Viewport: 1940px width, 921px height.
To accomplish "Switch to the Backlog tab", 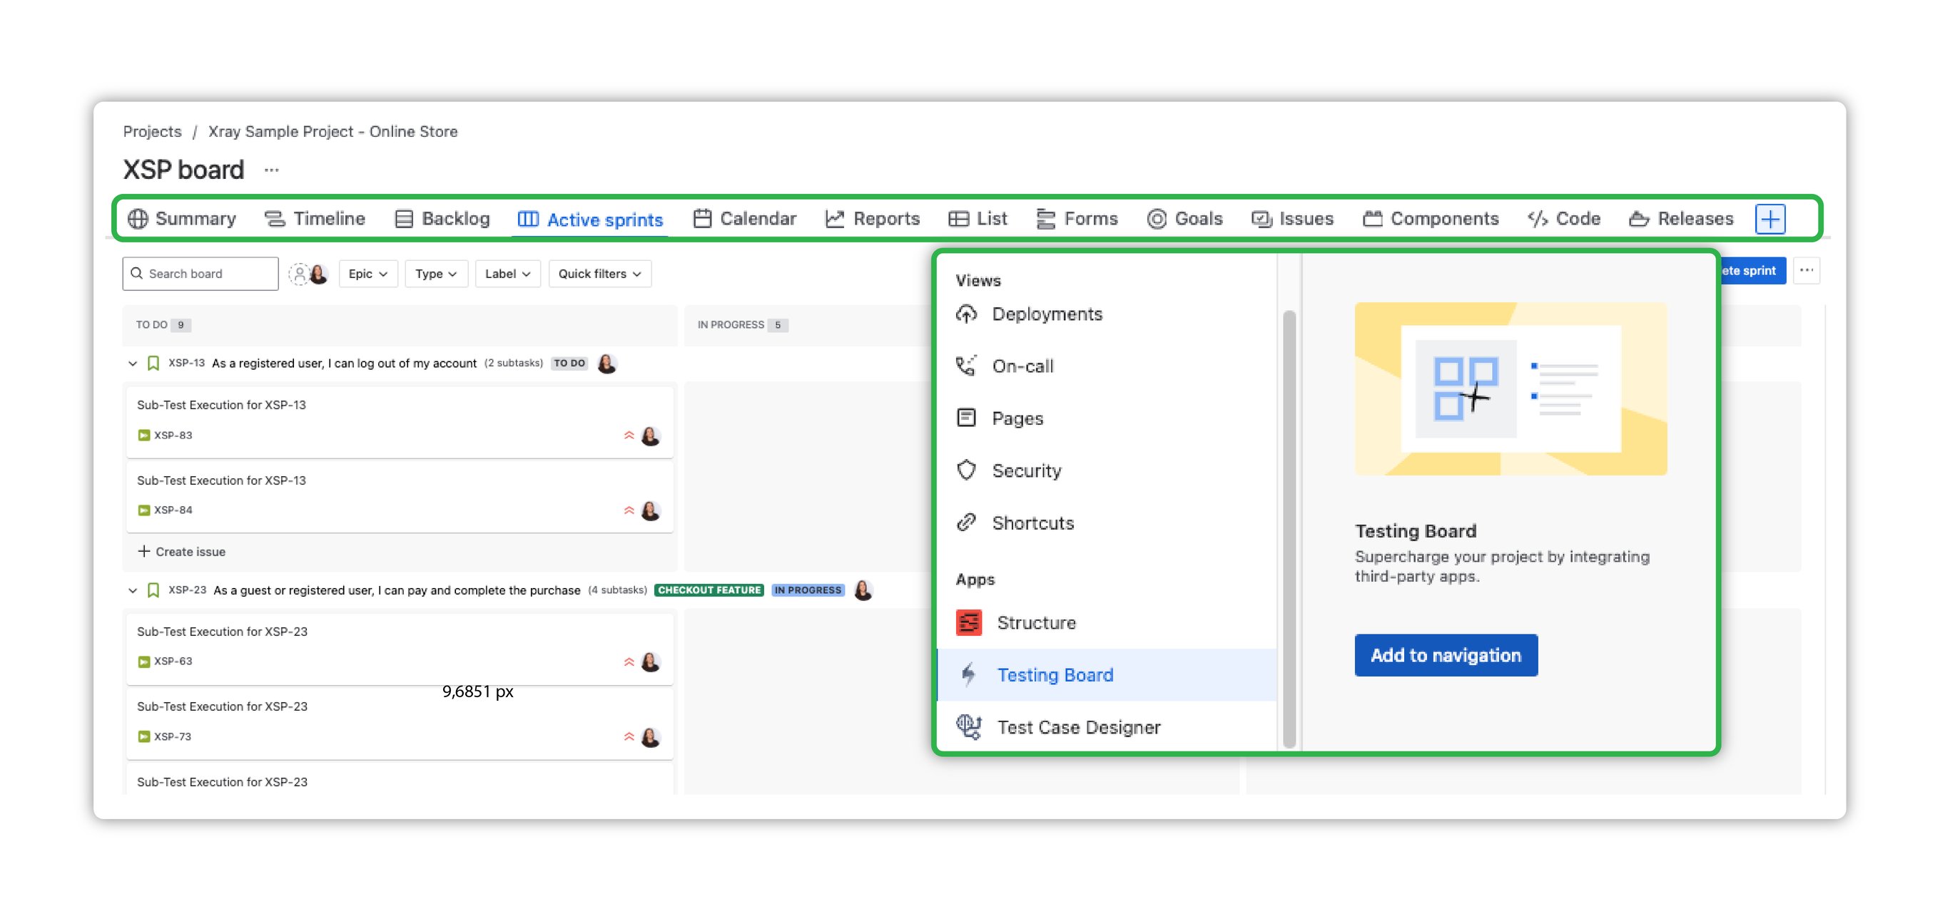I will tap(456, 219).
